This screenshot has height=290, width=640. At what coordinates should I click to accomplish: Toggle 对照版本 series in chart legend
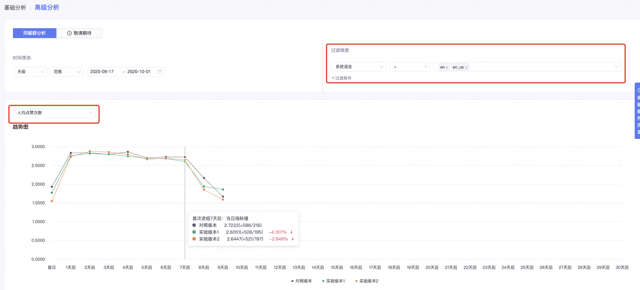coord(301,281)
